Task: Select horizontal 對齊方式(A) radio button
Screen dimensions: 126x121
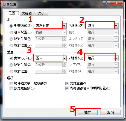Action: pyautogui.click(x=11, y=26)
